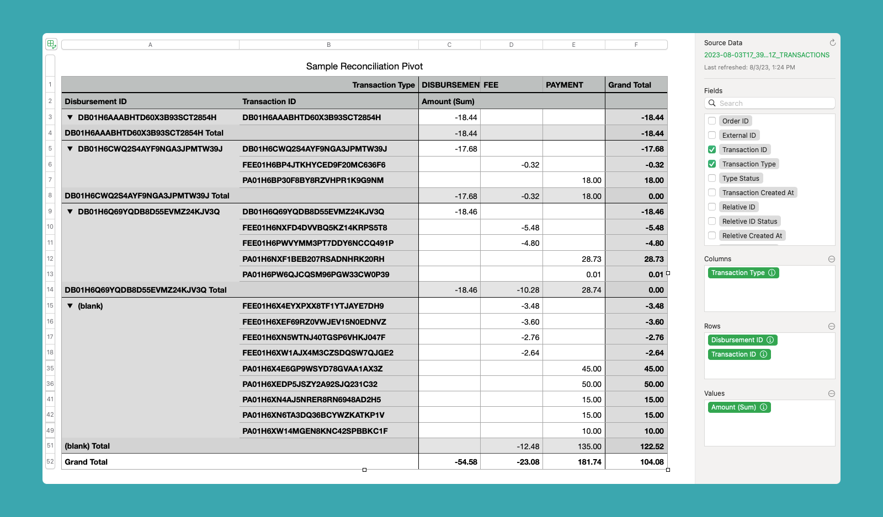Screen dimensions: 883x517
Task: Click the table select icon at top-left corner
Action: pyautogui.click(x=51, y=44)
